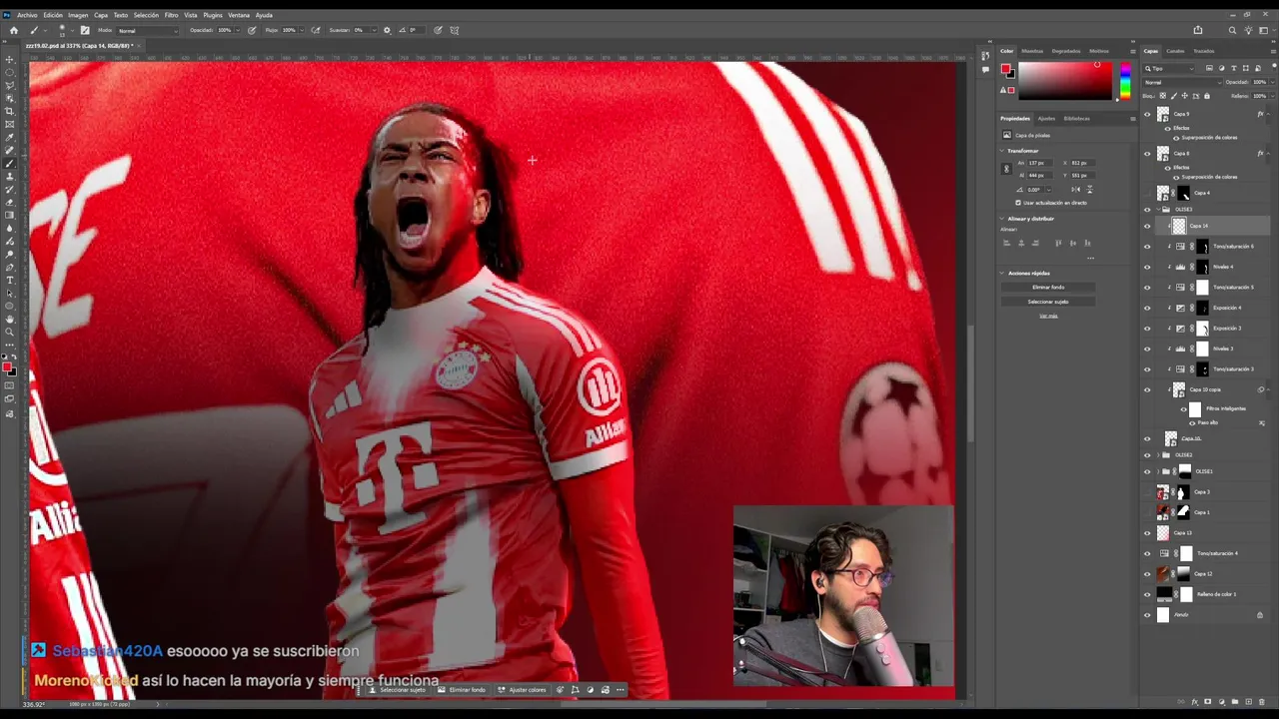Open the Archivo menu
This screenshot has height=719, width=1279.
pyautogui.click(x=27, y=15)
